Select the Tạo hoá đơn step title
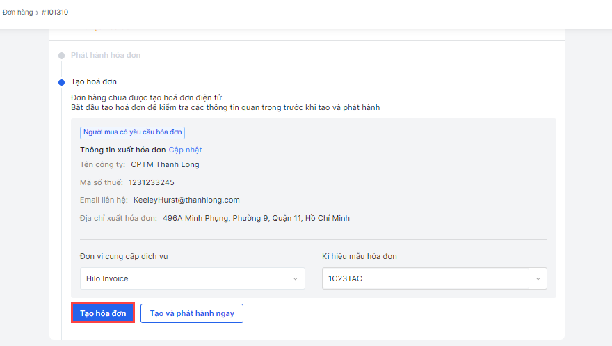 [x=94, y=82]
